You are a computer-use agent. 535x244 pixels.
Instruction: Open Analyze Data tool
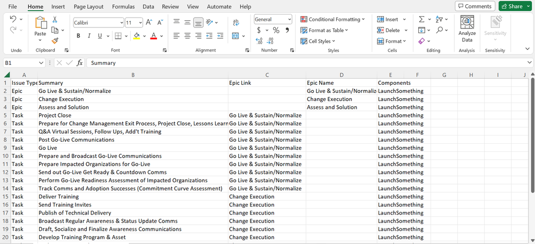coord(467,29)
